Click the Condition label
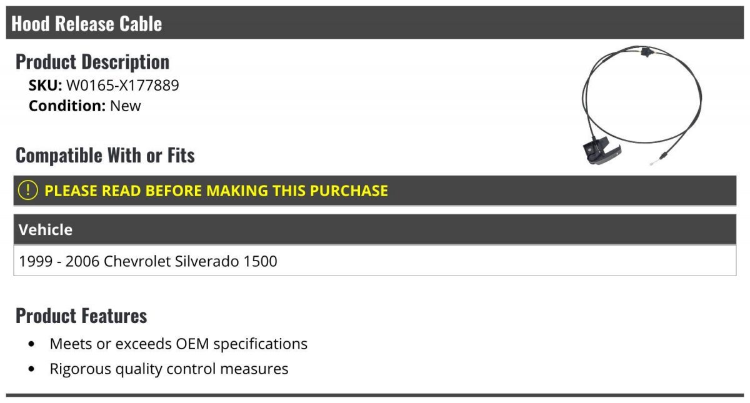The height and width of the screenshot is (403, 750). [67, 106]
